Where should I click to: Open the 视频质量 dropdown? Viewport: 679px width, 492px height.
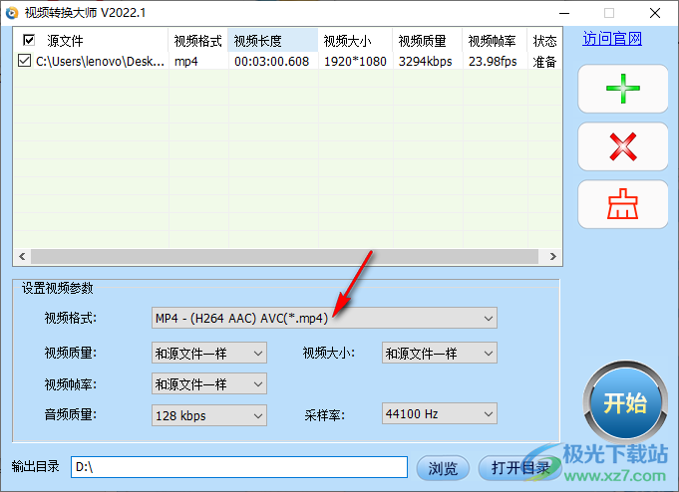[x=208, y=354]
